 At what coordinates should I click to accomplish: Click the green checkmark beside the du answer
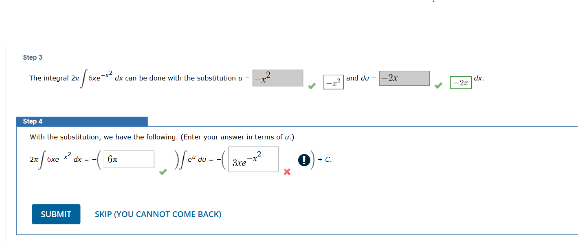(x=438, y=86)
